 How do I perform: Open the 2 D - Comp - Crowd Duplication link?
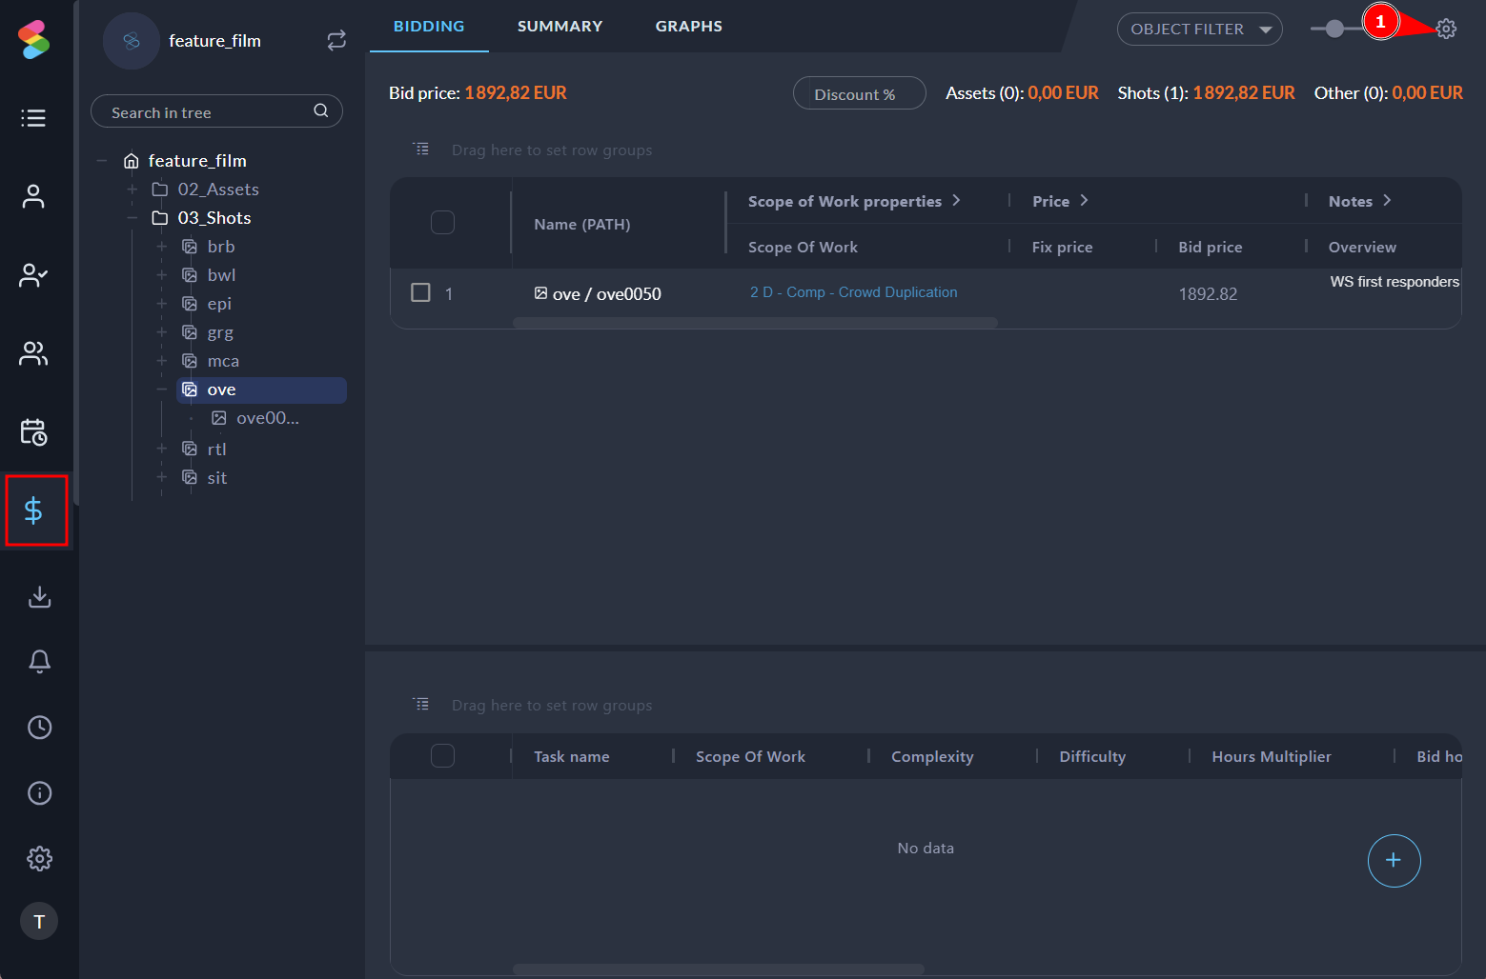pyautogui.click(x=853, y=292)
